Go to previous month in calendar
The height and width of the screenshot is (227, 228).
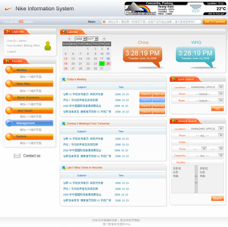coord(69,39)
